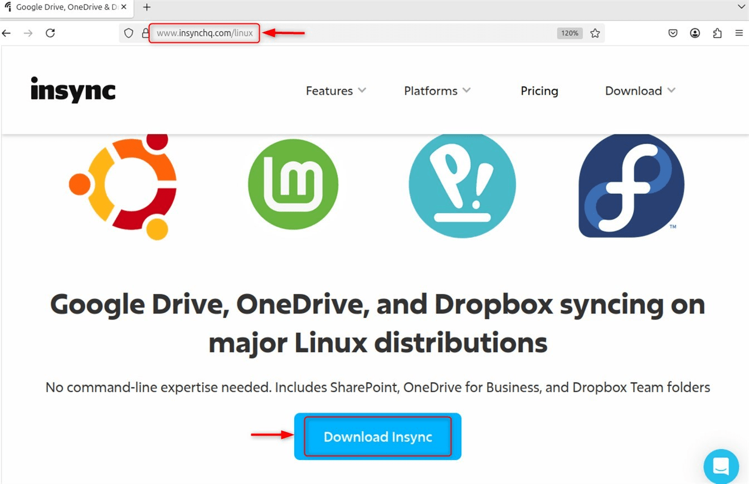This screenshot has width=749, height=484.
Task: Expand the Features menu
Action: click(336, 91)
